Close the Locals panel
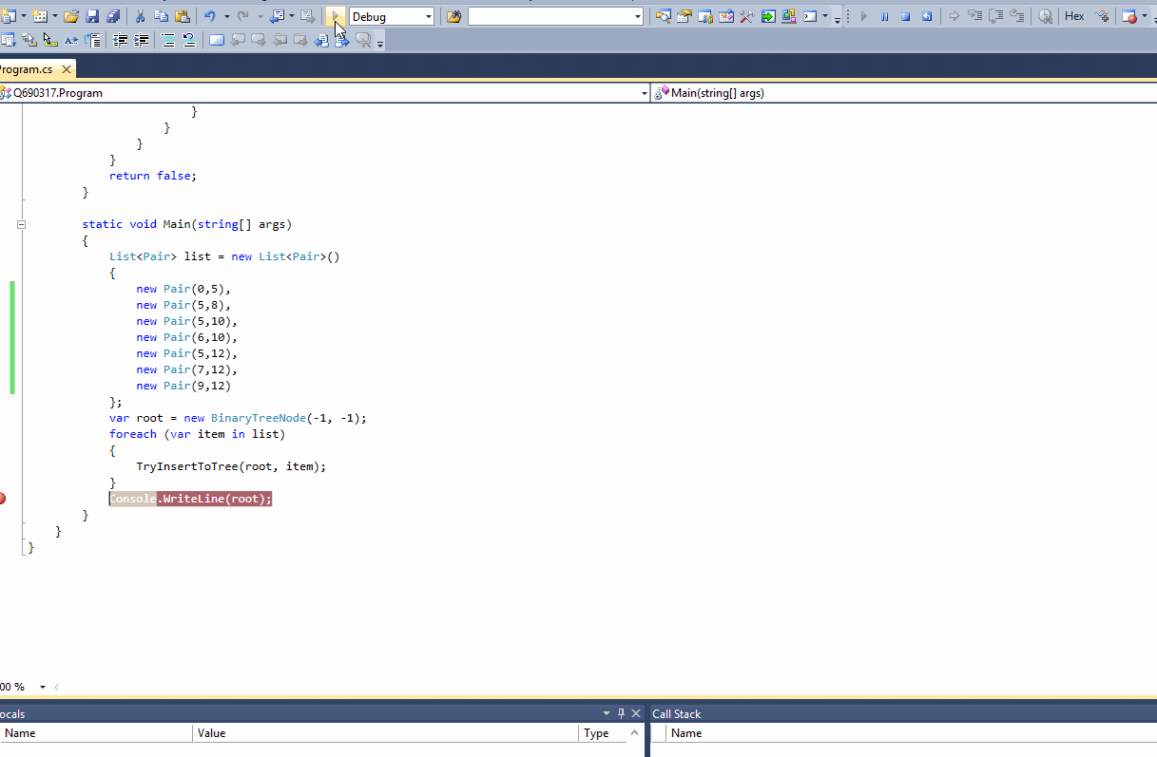 click(x=636, y=713)
